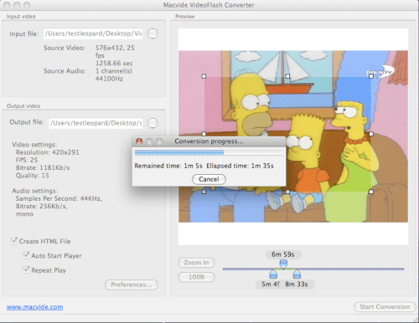Viewport: 419px width, 323px height.
Task: Click the start trim marker at 5m 4
Action: (x=273, y=274)
